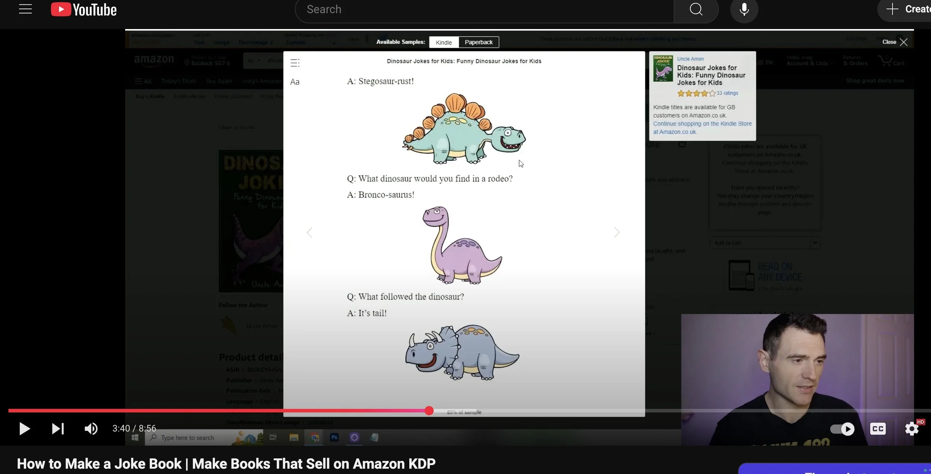931x474 pixels.
Task: Mute the video volume speaker icon
Action: [90, 429]
